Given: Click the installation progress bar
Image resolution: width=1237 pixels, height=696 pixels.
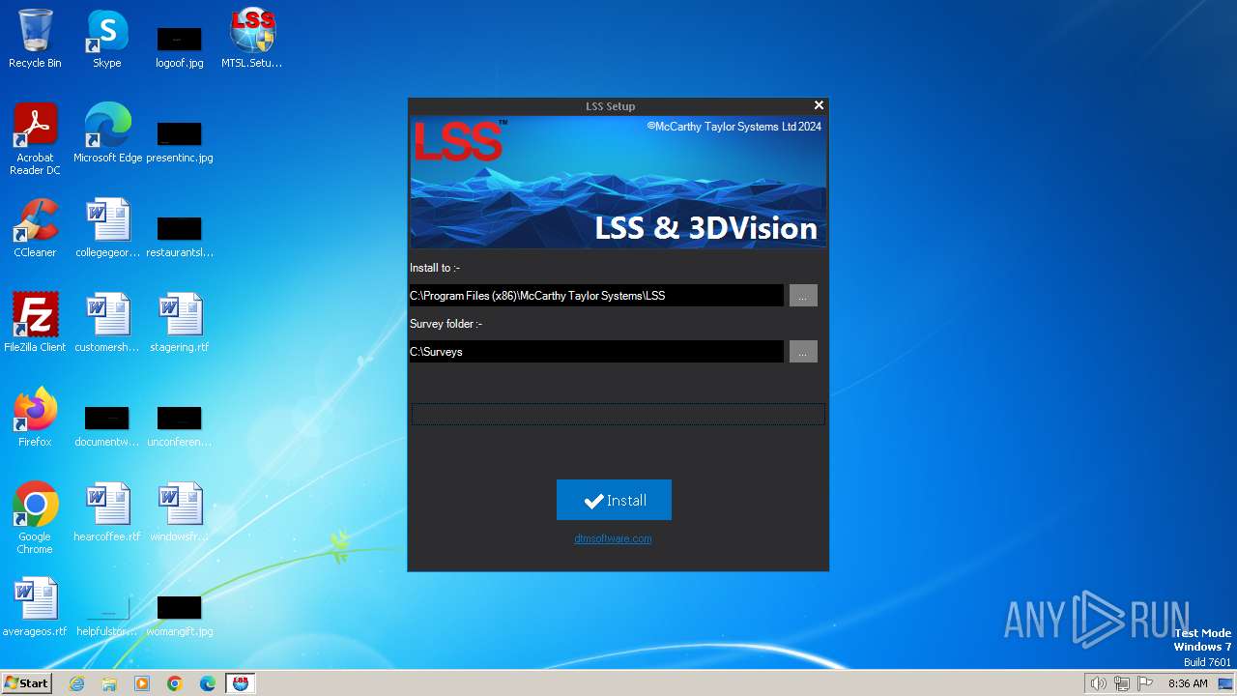Looking at the screenshot, I should click(x=618, y=415).
